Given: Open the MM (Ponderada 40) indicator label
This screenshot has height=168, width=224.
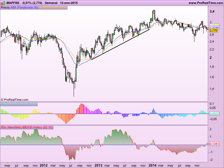Looking at the screenshot, I should pos(53,8).
